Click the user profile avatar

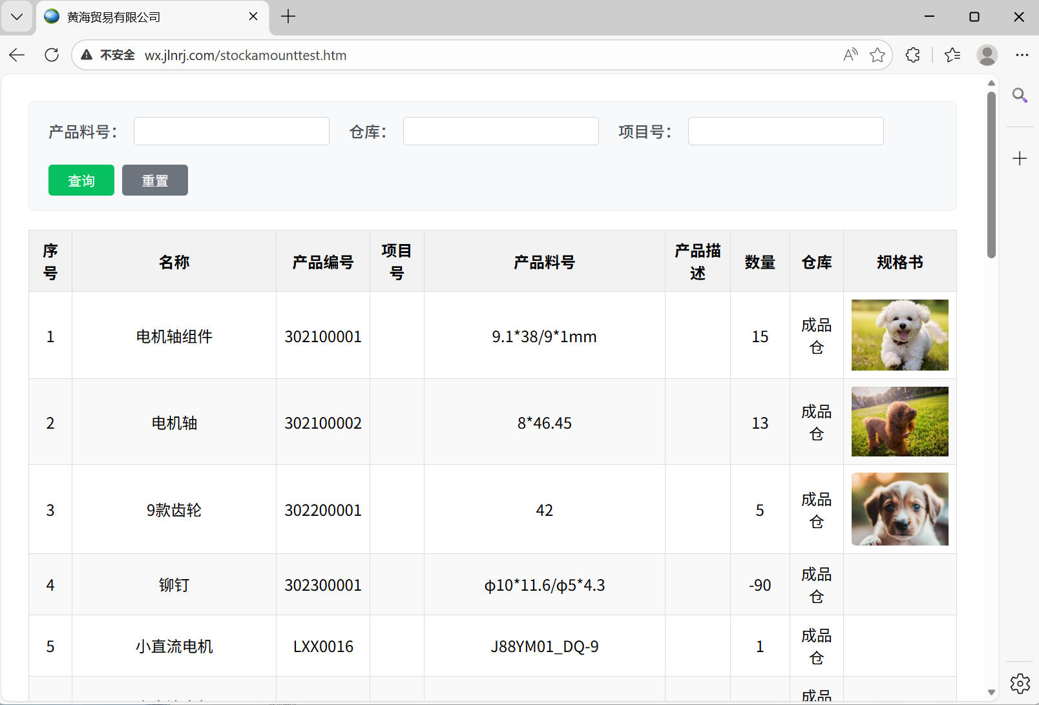point(987,56)
